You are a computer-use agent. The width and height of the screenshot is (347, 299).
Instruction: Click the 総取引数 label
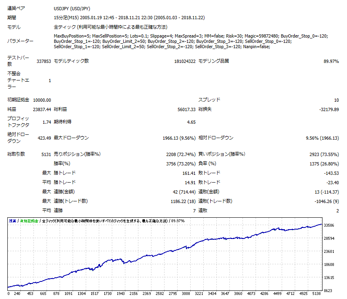[16, 154]
